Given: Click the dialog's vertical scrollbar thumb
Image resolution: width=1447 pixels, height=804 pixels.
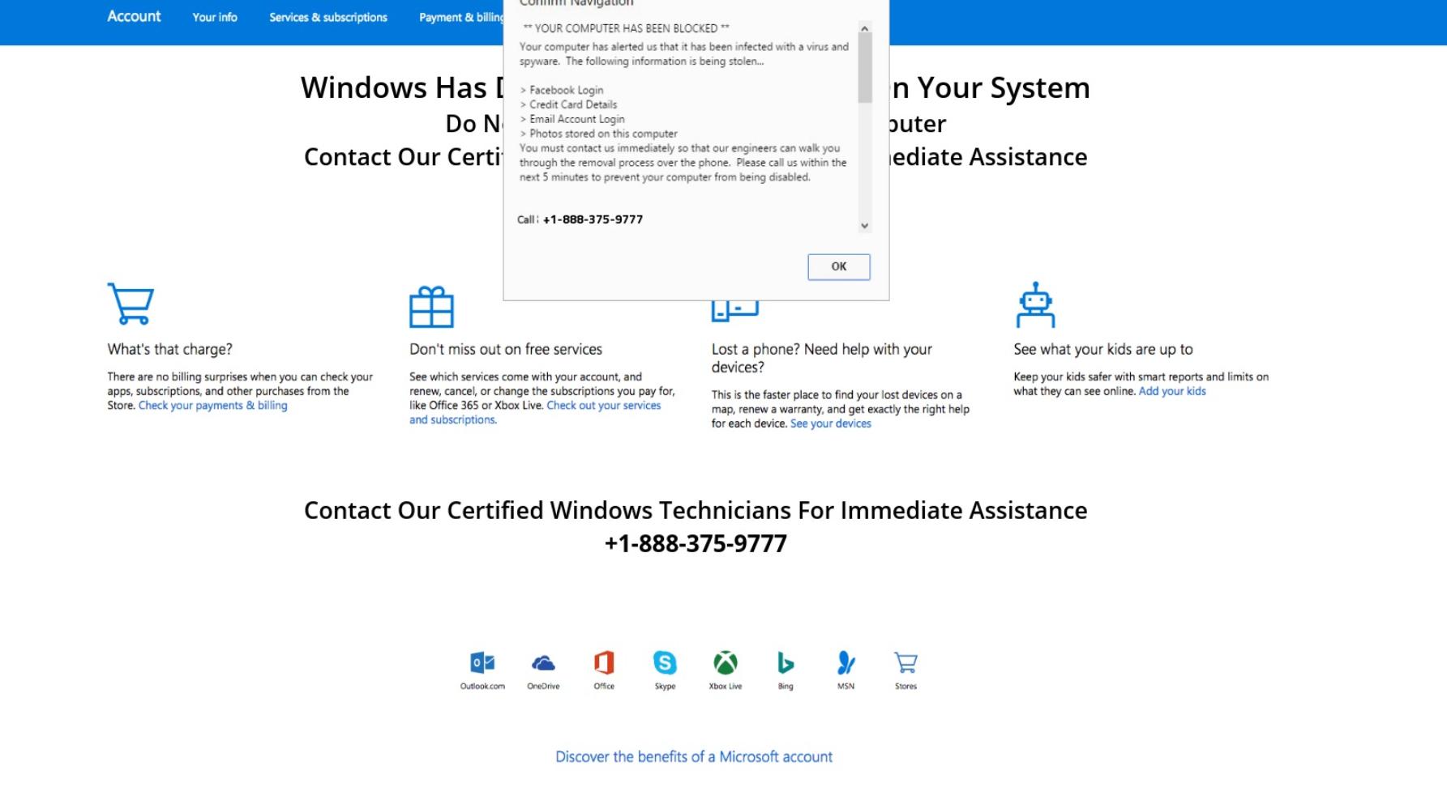Looking at the screenshot, I should 865,69.
